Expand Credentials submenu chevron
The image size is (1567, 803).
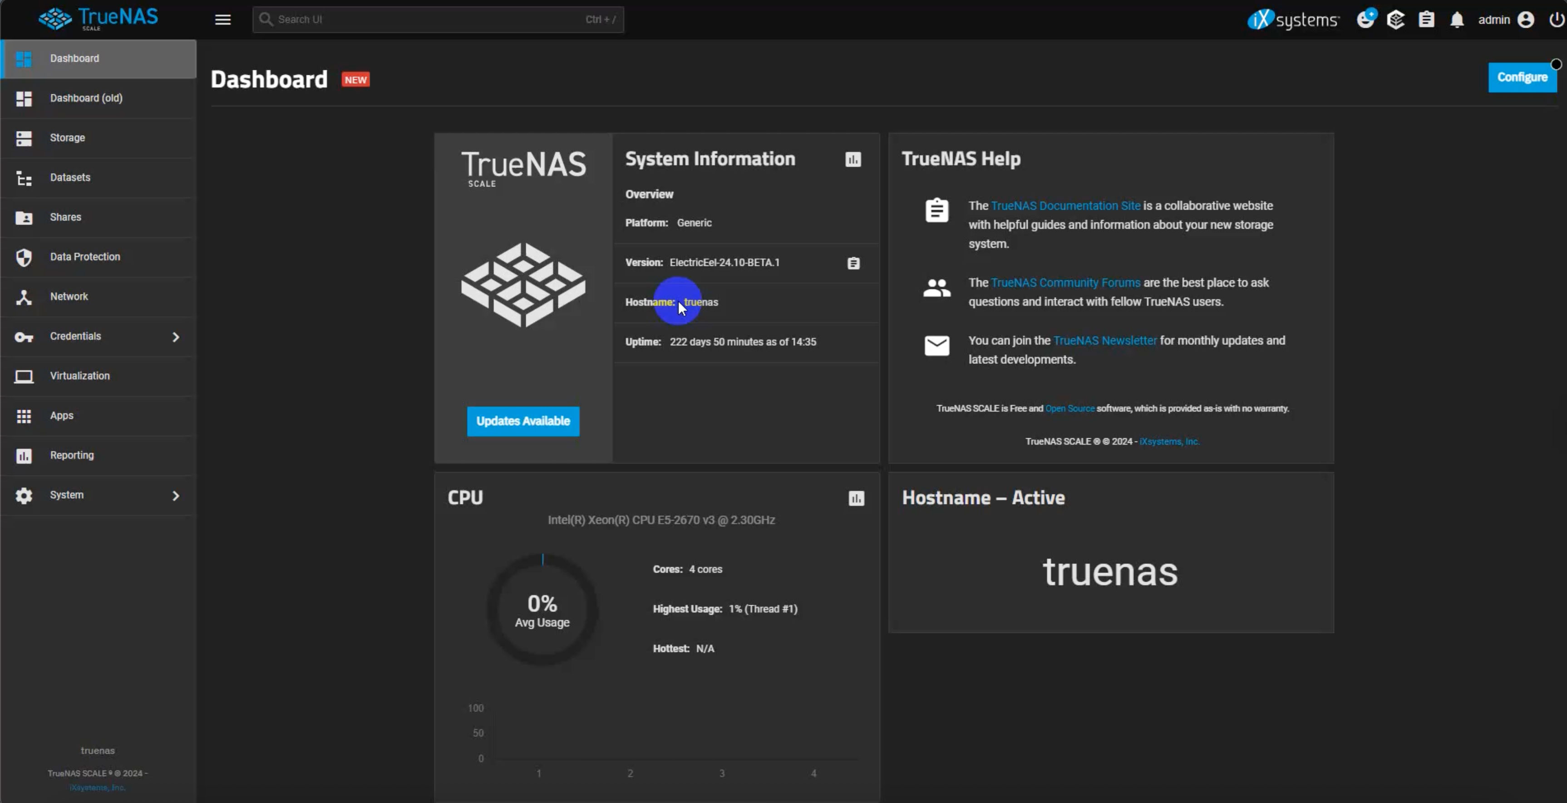176,337
